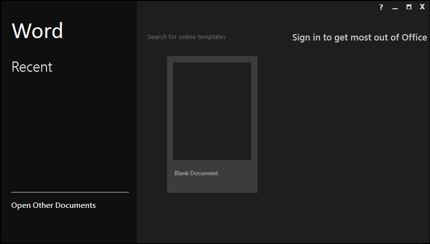The image size is (430, 244).
Task: Close Word with the X button
Action: tap(422, 7)
